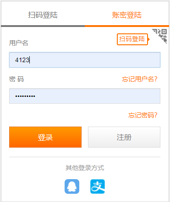This screenshot has width=170, height=202.
Task: Click the divider line above 其他登录方式
Action: [x=85, y=157]
